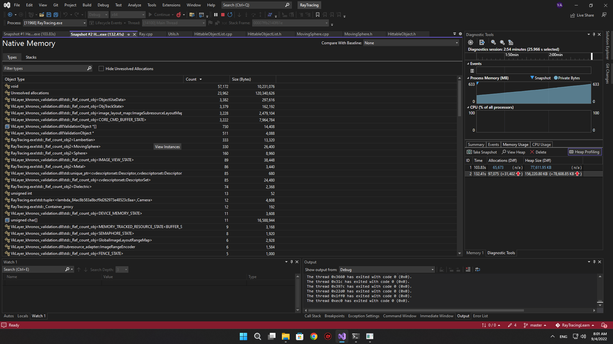The image size is (613, 344).
Task: Click View Heap button
Action: coord(513,152)
